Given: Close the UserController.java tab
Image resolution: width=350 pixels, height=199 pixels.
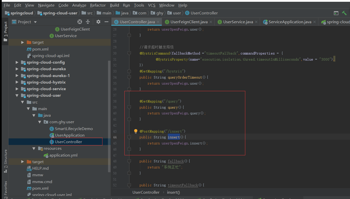Looking at the screenshot, I should click(158, 22).
